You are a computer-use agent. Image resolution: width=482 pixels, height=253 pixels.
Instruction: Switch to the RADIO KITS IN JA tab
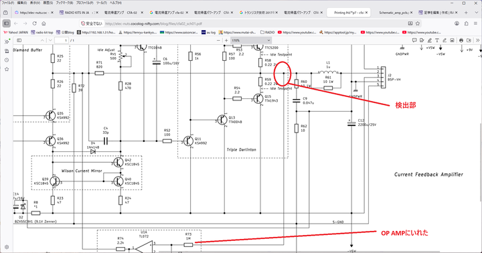coord(79,13)
